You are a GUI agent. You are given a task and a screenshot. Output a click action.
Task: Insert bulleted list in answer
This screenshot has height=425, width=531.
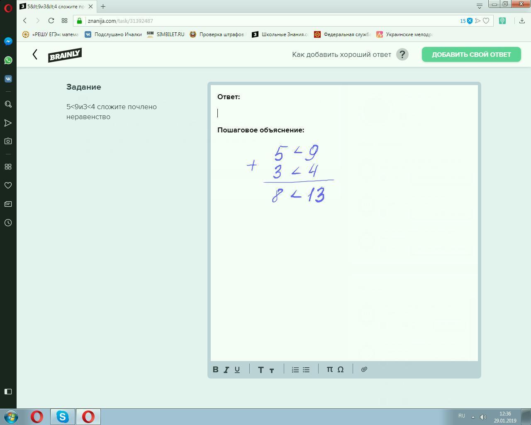tap(306, 369)
